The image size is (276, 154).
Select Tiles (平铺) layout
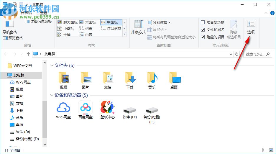[x=64, y=35]
